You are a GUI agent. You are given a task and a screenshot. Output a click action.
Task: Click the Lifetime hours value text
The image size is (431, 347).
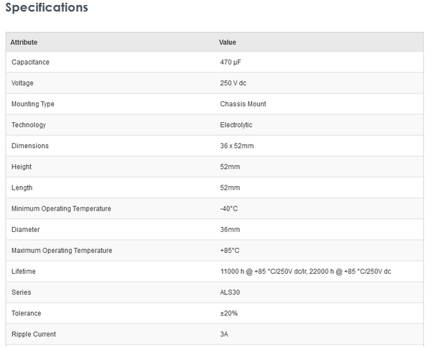[x=305, y=271]
